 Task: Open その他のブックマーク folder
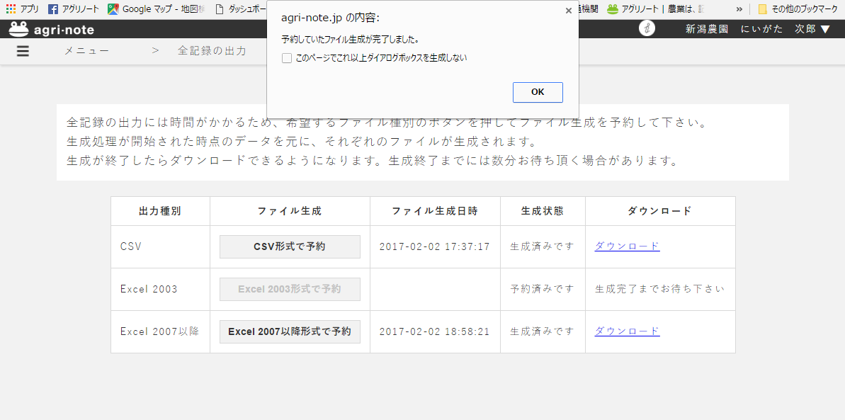tap(798, 9)
